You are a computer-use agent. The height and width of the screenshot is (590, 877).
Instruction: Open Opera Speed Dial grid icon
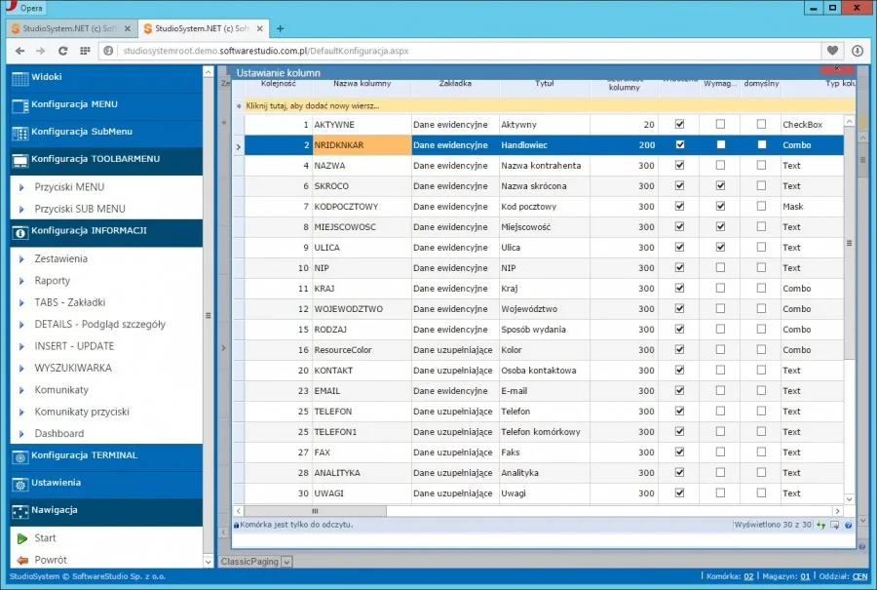click(x=85, y=51)
